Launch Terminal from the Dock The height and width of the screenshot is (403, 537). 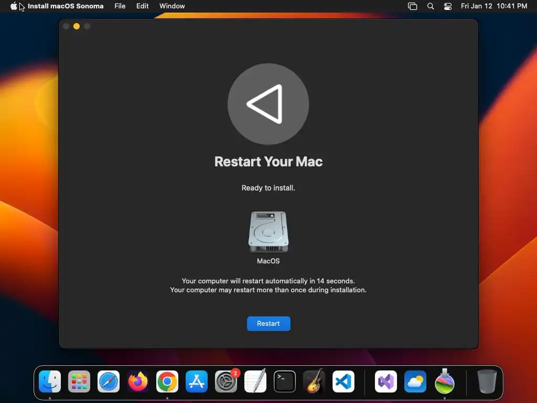(x=285, y=381)
